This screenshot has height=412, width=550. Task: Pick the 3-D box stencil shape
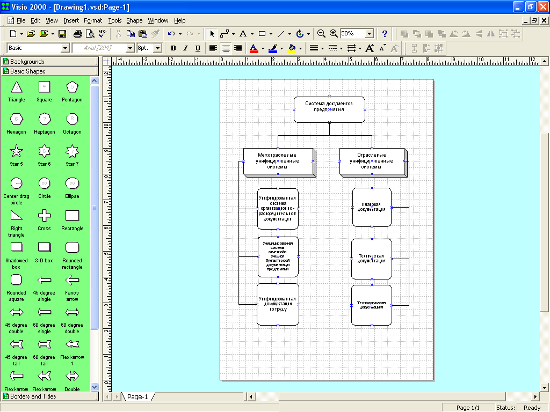tap(44, 247)
